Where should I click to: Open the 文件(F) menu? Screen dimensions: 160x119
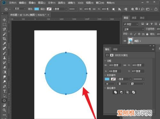tap(13, 3)
